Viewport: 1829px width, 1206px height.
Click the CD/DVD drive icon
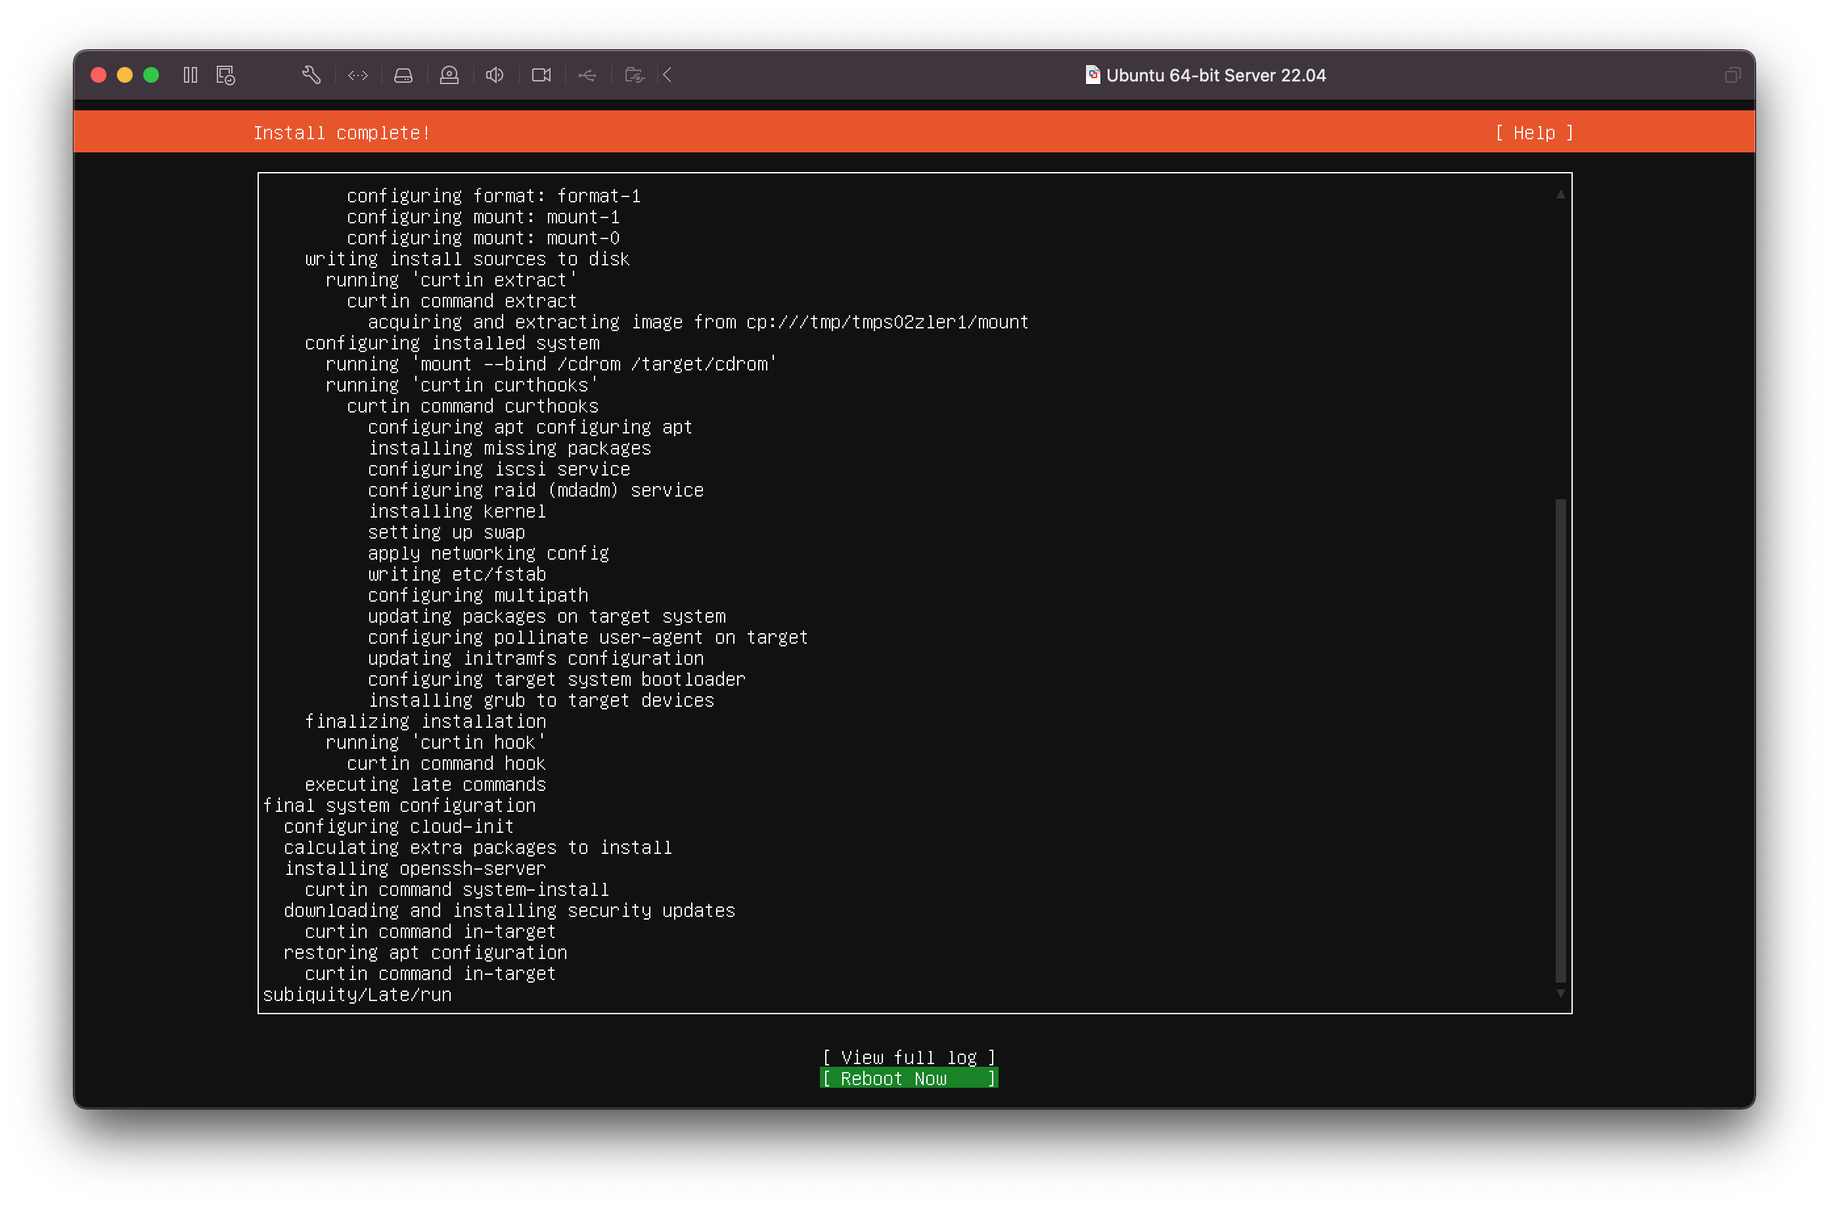point(449,75)
